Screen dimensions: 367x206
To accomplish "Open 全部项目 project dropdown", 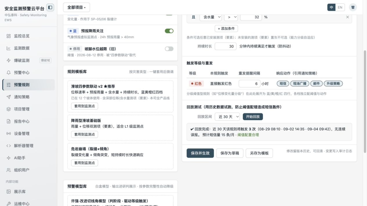I will (x=76, y=7).
